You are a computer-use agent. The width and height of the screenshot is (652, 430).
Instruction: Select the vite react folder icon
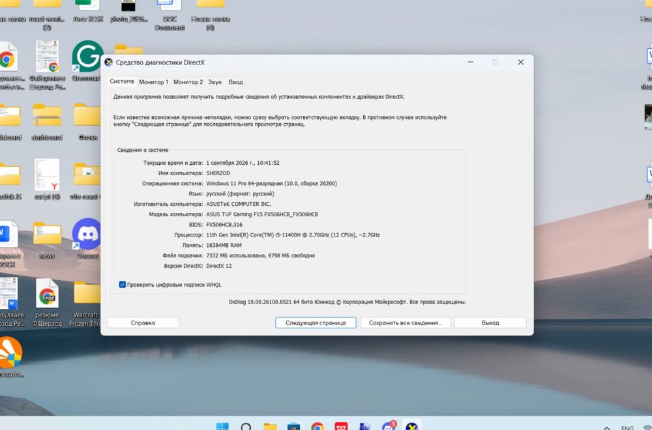point(87,180)
